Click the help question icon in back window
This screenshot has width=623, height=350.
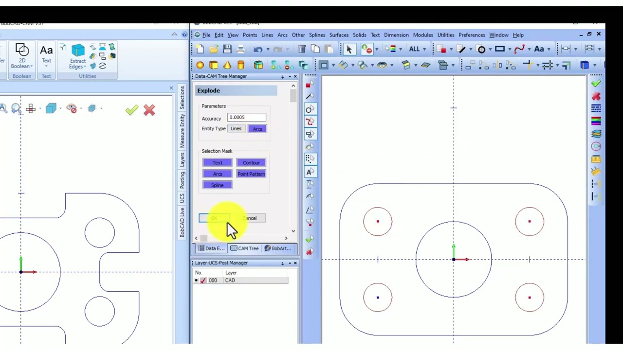point(184,35)
